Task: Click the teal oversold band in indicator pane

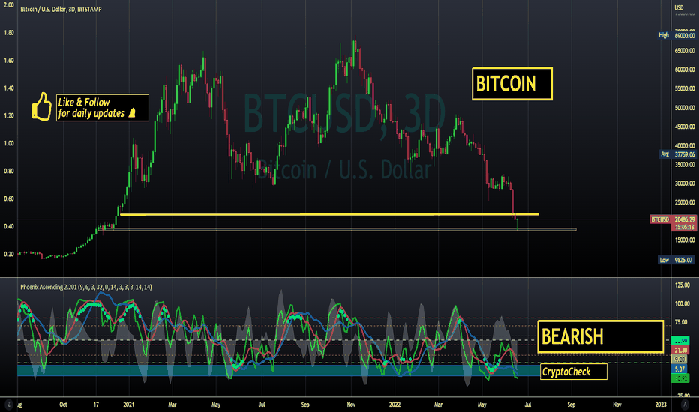Action: point(278,370)
